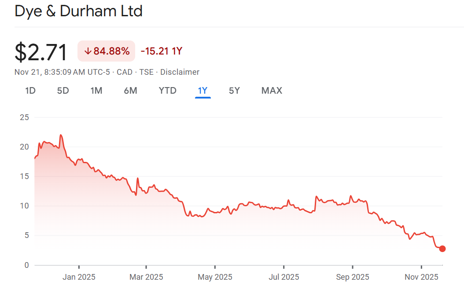Open the Disclaimer link
Viewport: 464px width, 296px height.
[180, 72]
